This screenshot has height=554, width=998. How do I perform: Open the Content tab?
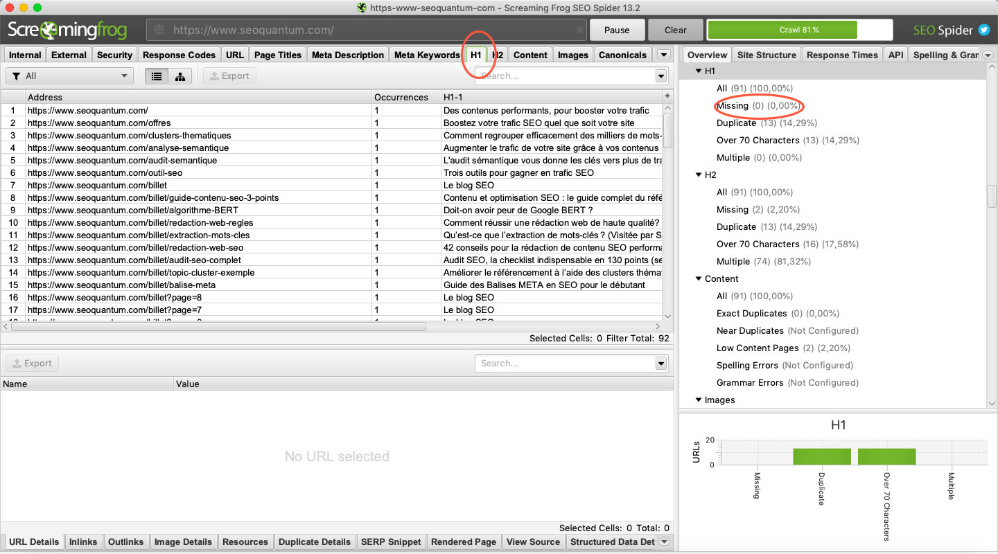530,55
